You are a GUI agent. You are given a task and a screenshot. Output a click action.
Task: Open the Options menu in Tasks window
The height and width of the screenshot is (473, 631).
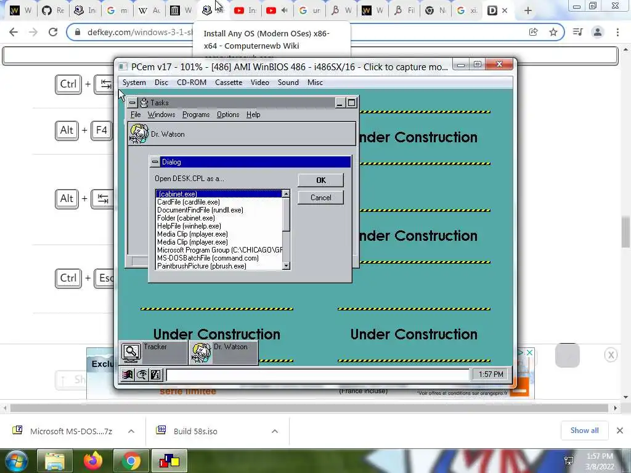[228, 115]
